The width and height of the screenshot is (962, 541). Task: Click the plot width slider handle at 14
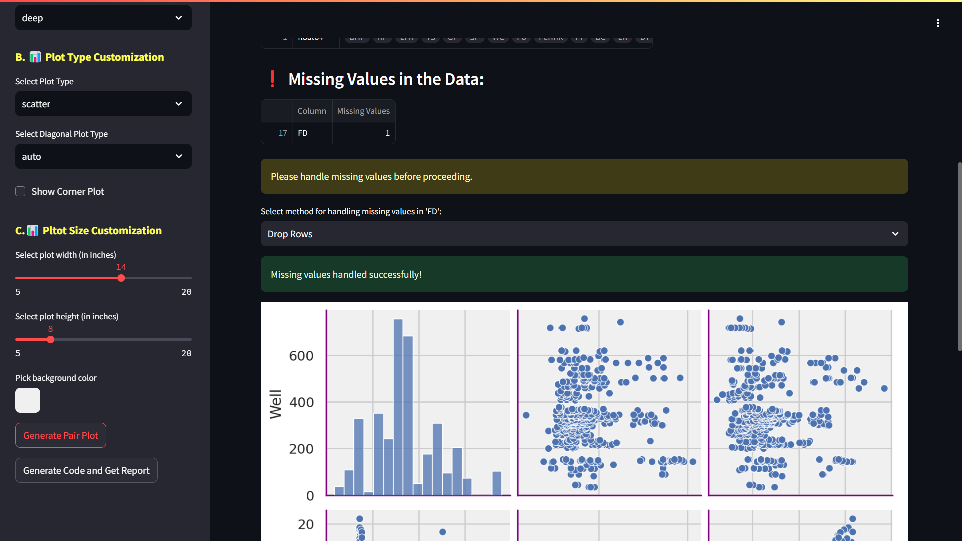(x=121, y=278)
